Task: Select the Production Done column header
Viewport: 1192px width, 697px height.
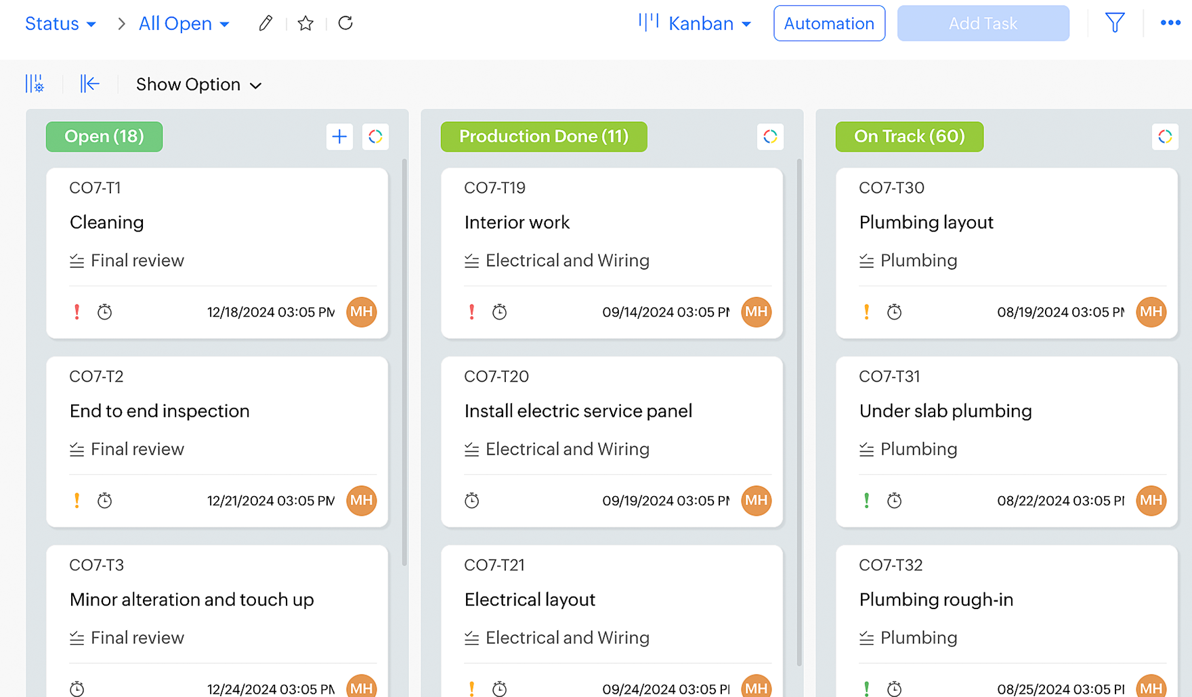Action: 543,137
